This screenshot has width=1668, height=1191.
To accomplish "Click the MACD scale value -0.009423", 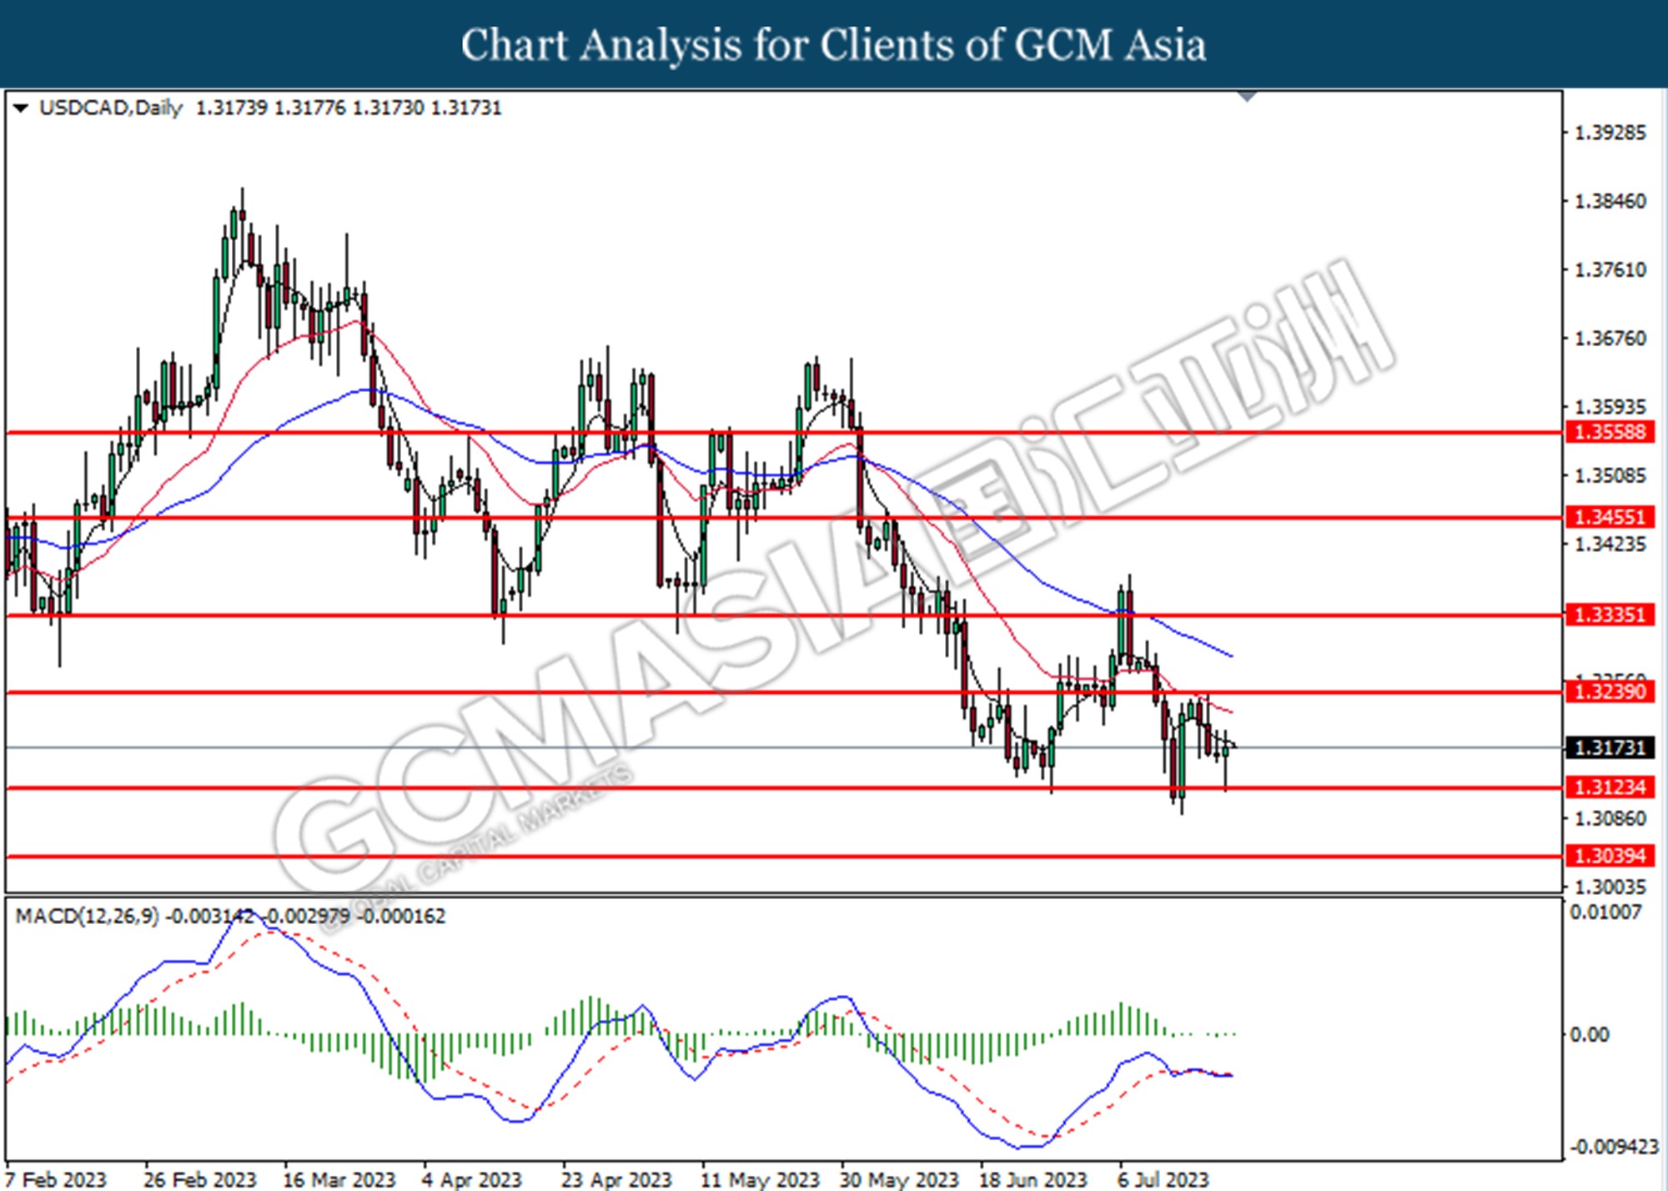I will [1614, 1148].
